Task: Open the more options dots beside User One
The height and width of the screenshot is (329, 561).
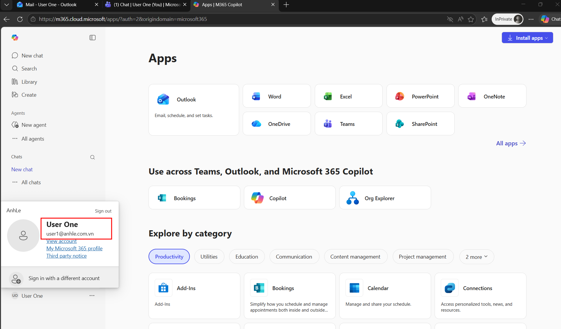Action: [x=92, y=295]
